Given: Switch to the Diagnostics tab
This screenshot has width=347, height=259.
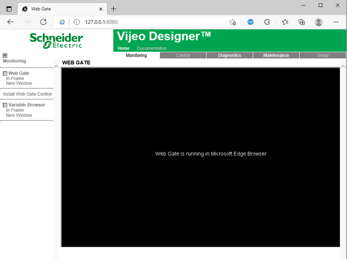Looking at the screenshot, I should pyautogui.click(x=230, y=55).
